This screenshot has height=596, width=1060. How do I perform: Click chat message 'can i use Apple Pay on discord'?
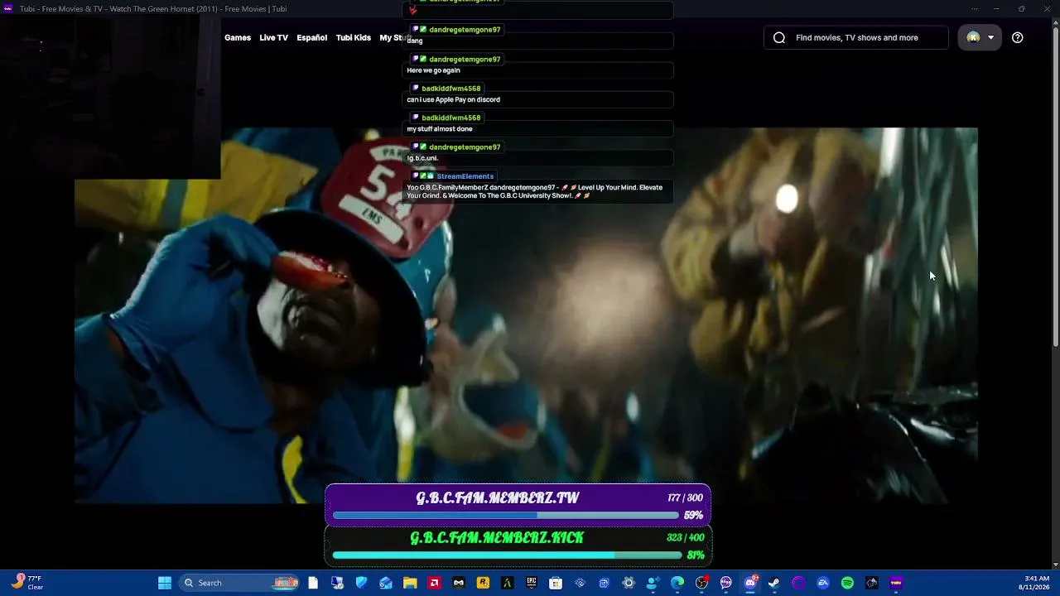[453, 99]
